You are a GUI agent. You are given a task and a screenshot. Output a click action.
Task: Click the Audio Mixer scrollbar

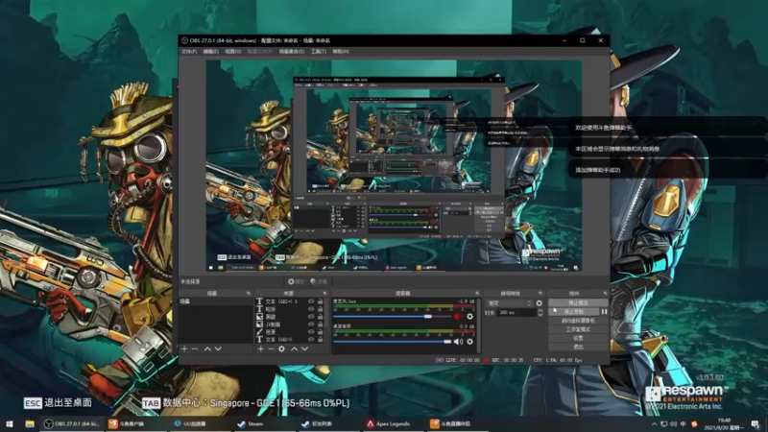click(478, 325)
